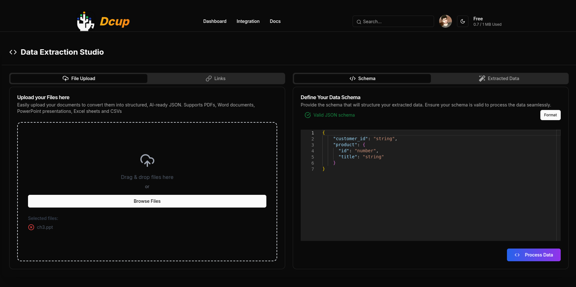
Task: Focus the Search input field
Action: 393,22
